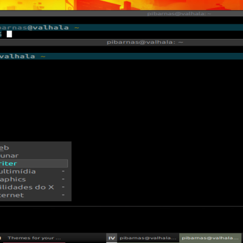Select the highlighted Writer menu entry
Screen dimensions: 243x243
[x=33, y=163]
